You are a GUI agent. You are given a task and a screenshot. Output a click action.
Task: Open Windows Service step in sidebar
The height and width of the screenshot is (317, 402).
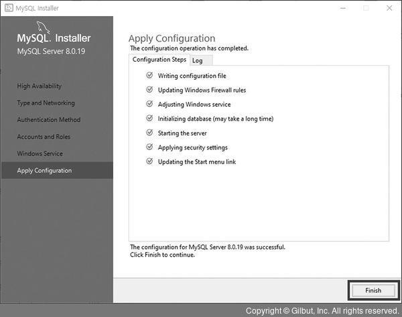40,153
